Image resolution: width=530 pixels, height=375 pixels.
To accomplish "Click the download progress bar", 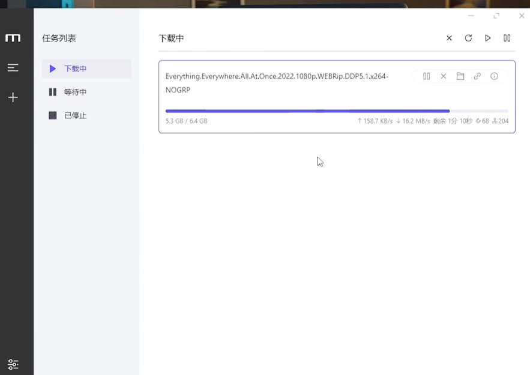I will coord(337,111).
